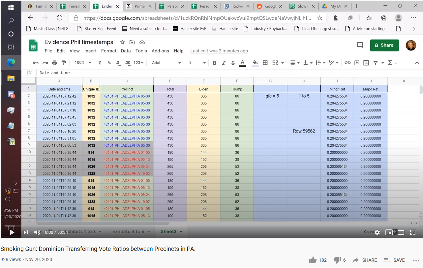Image resolution: width=423 pixels, height=268 pixels.
Task: Open the Sheet3 tab dropdown arrow
Action: (181, 232)
